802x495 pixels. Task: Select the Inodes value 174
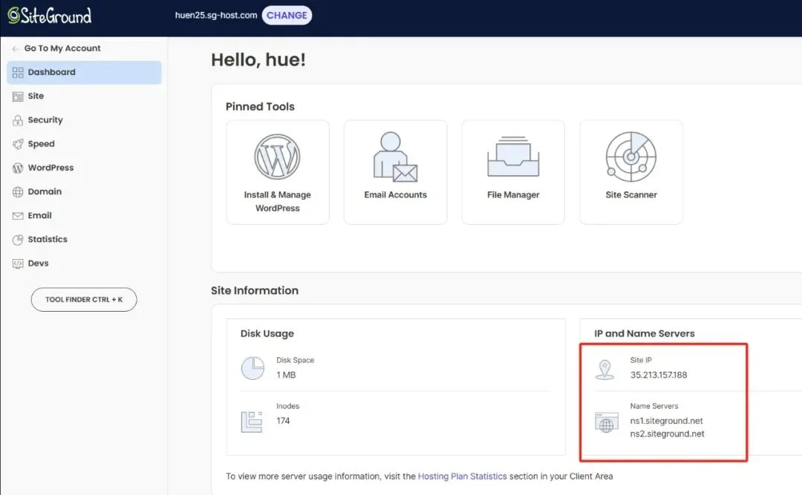point(283,421)
